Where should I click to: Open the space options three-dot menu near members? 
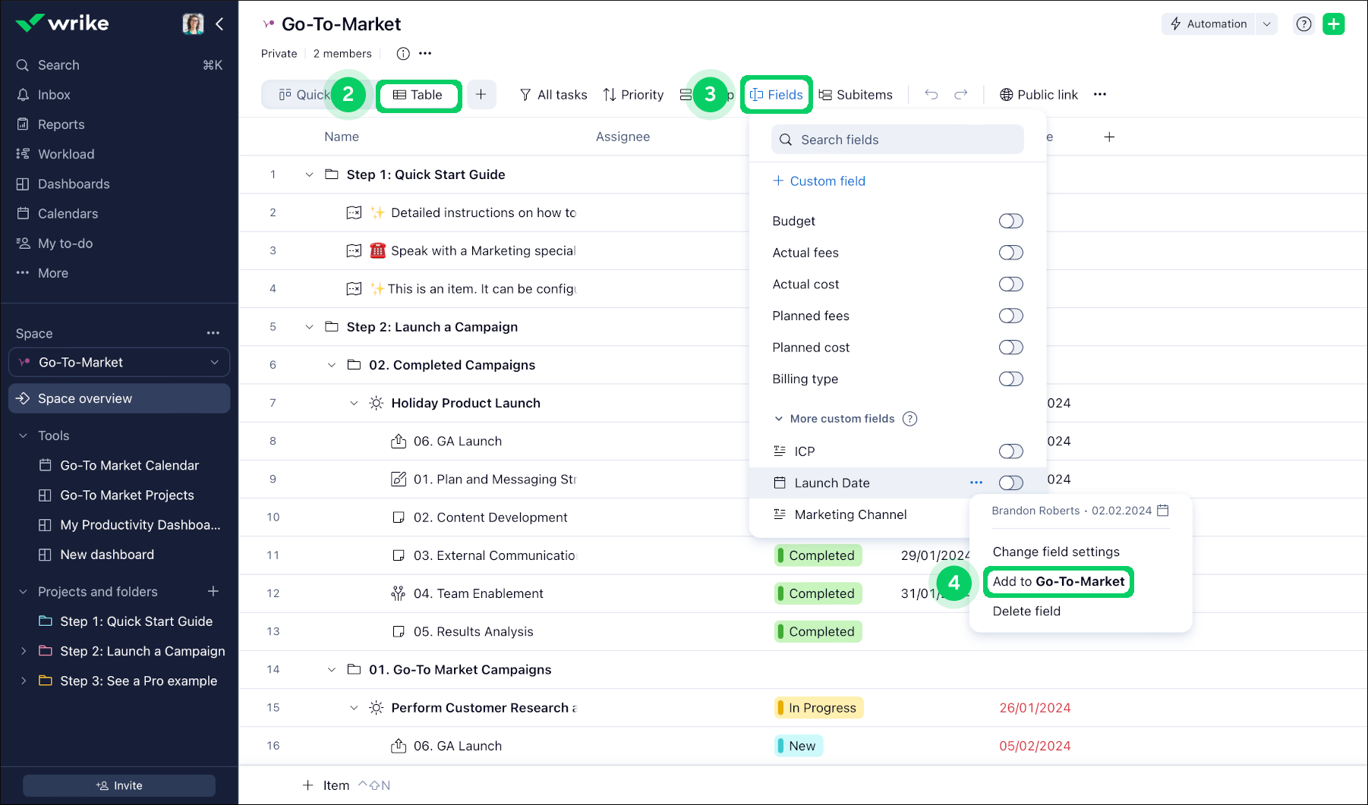coord(425,53)
